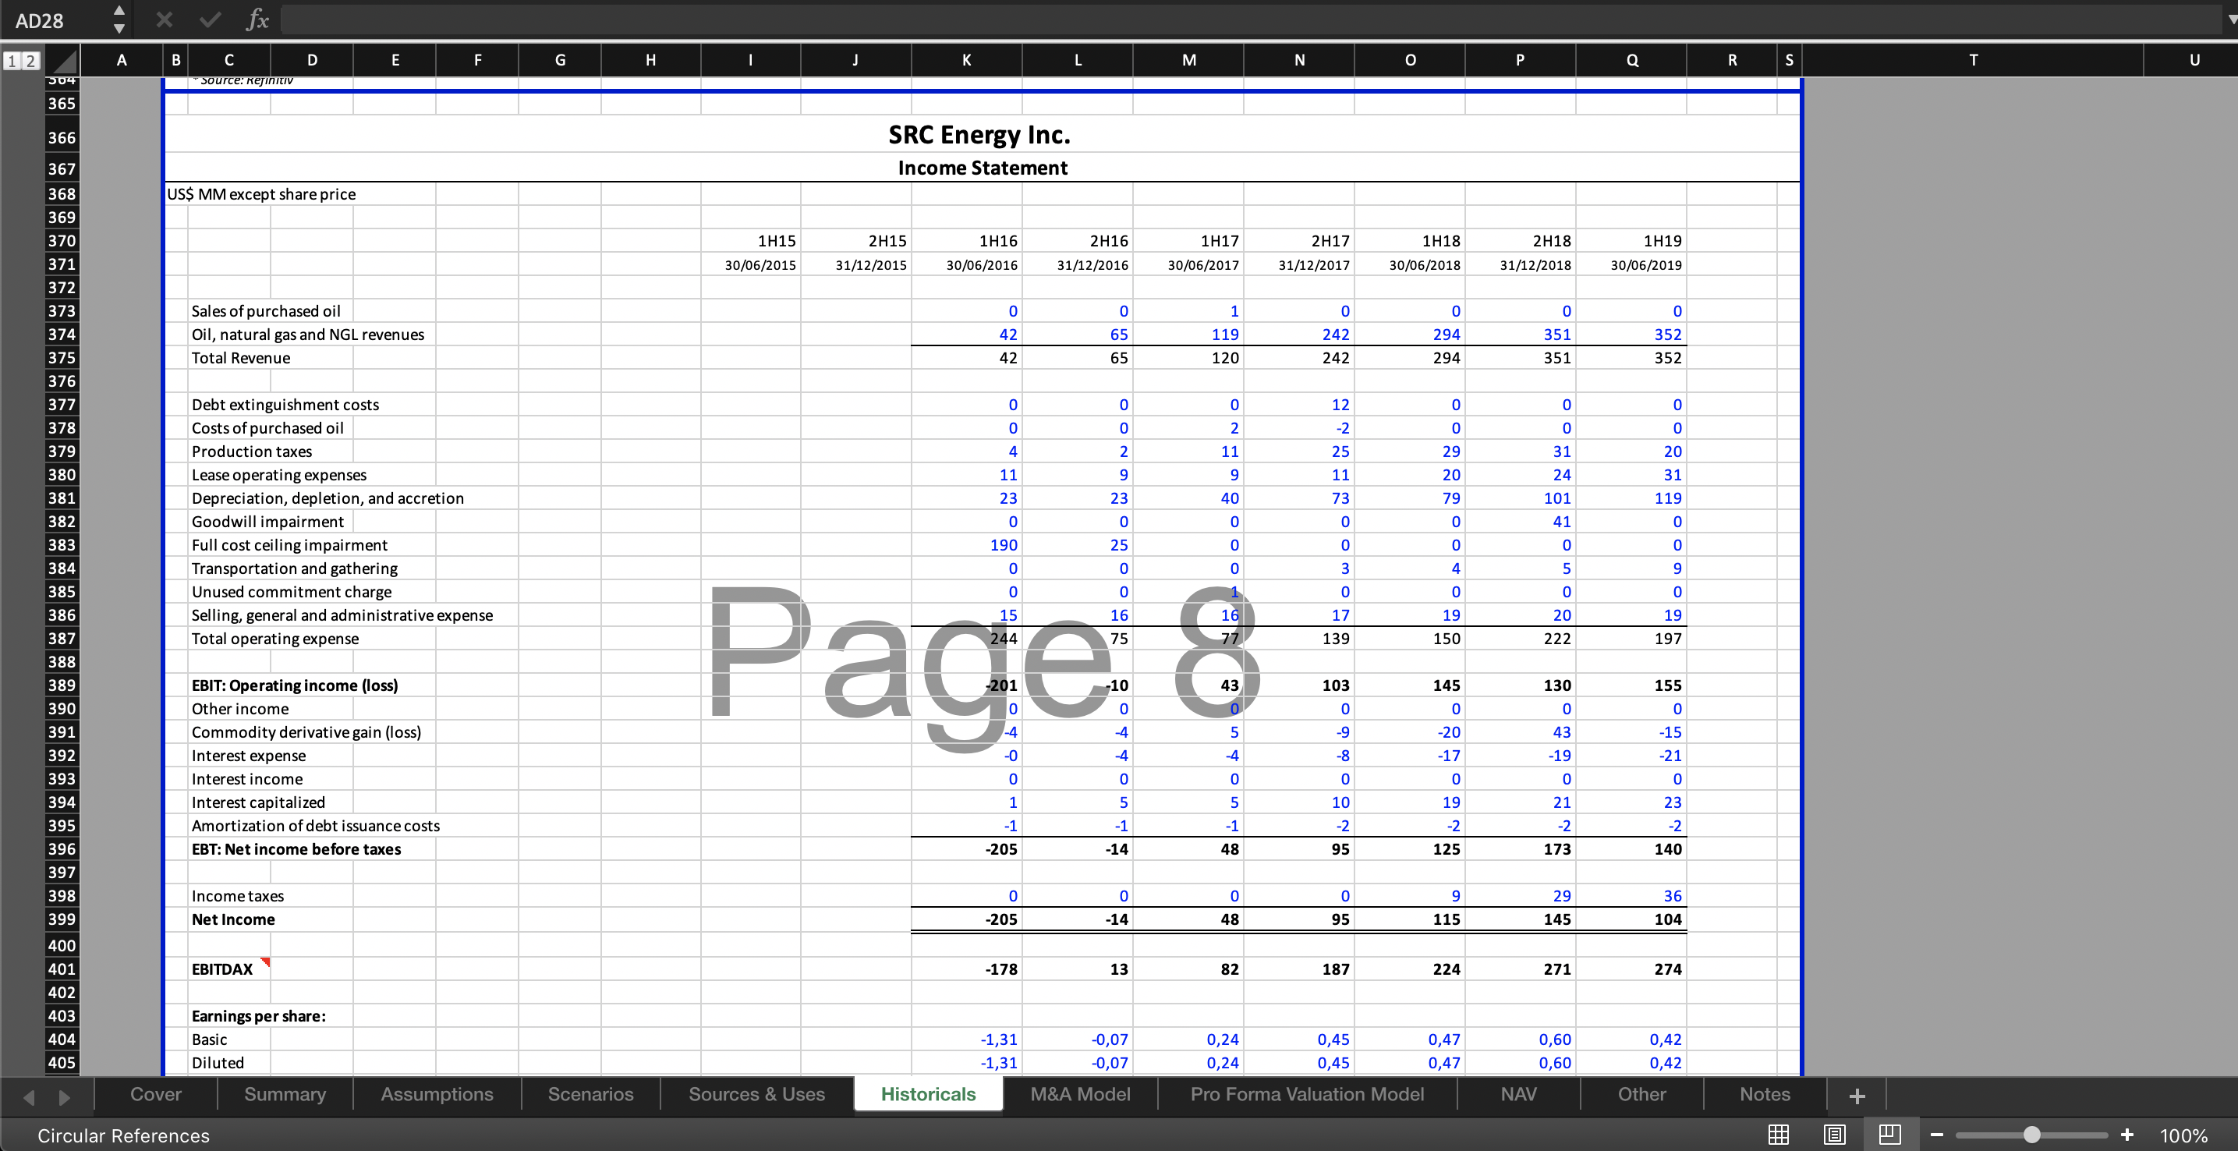Click Circular References status text
The image size is (2238, 1151).
tap(123, 1135)
